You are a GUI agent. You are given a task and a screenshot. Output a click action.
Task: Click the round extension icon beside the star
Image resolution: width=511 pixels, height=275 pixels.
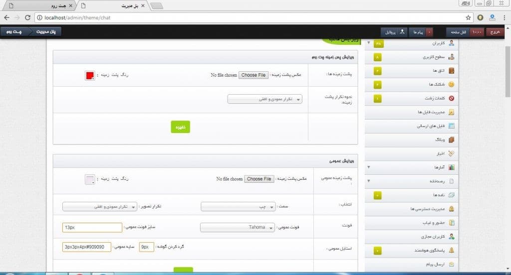pos(480,17)
